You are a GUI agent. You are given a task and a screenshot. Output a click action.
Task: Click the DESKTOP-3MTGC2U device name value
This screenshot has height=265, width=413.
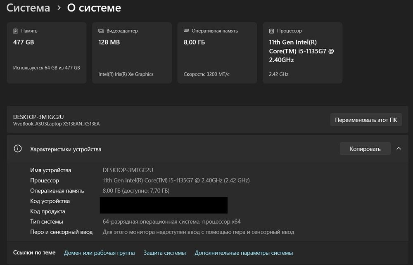click(x=128, y=170)
